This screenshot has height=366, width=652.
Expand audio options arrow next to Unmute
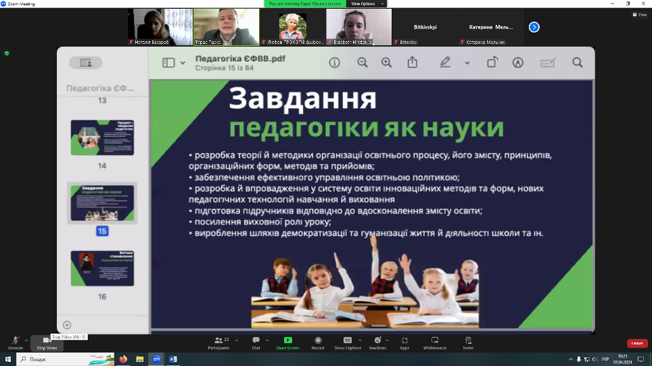26,340
